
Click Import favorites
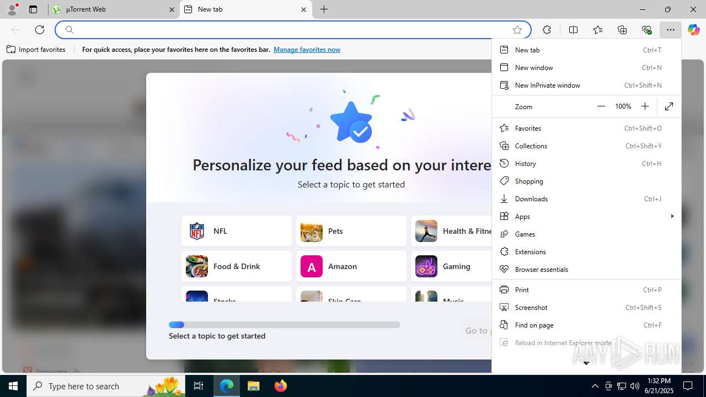(36, 50)
